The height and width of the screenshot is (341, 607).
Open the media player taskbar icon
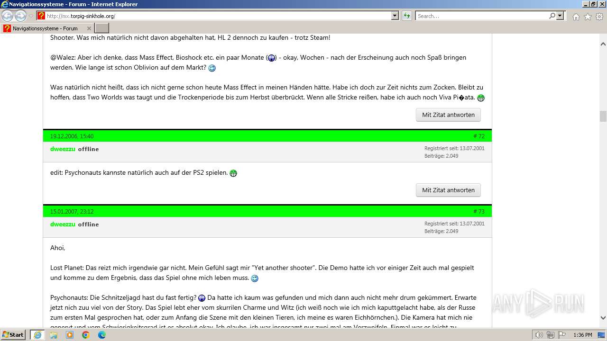[x=70, y=335]
